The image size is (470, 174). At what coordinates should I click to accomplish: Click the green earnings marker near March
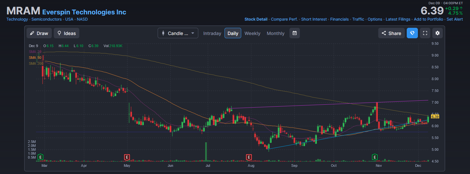point(41,157)
